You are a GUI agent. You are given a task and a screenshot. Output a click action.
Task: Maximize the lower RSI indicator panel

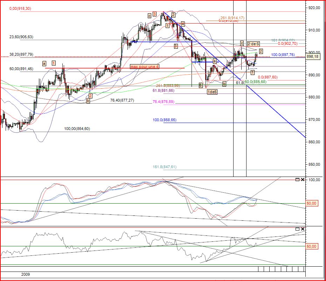tap(297, 229)
